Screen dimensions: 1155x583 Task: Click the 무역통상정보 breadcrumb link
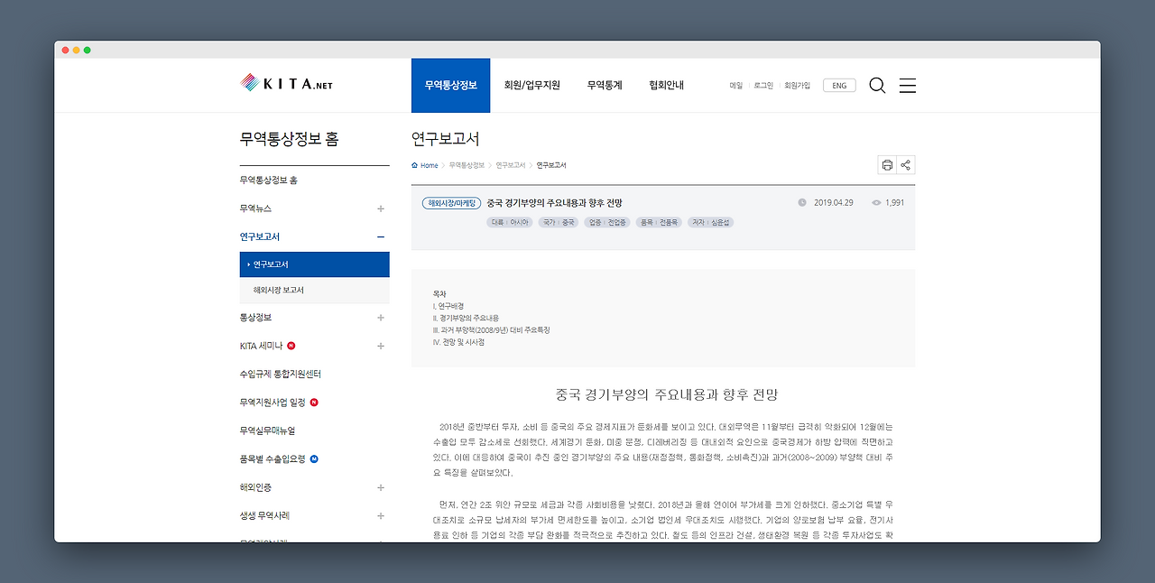point(467,165)
